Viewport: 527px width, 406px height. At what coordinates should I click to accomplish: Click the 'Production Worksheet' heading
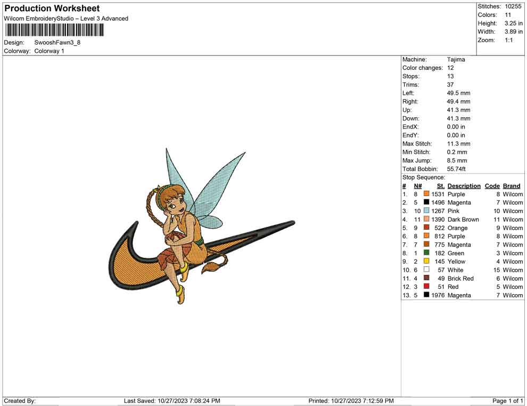coord(52,9)
